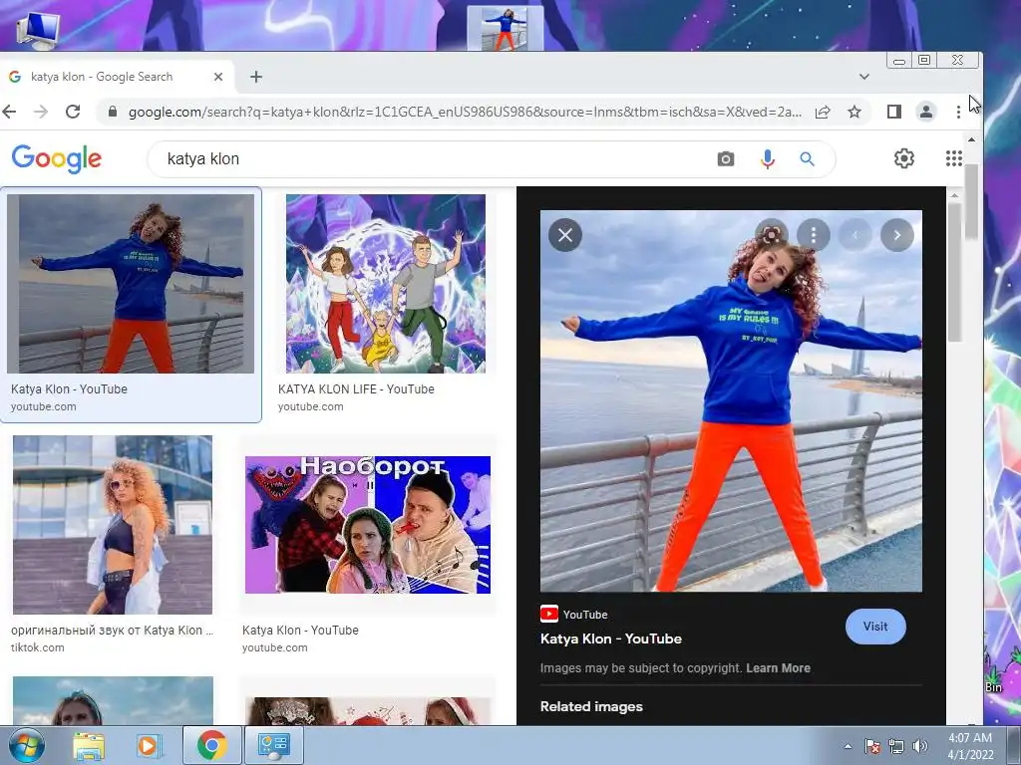
Task: Run the search with the magnifier icon
Action: click(x=807, y=158)
